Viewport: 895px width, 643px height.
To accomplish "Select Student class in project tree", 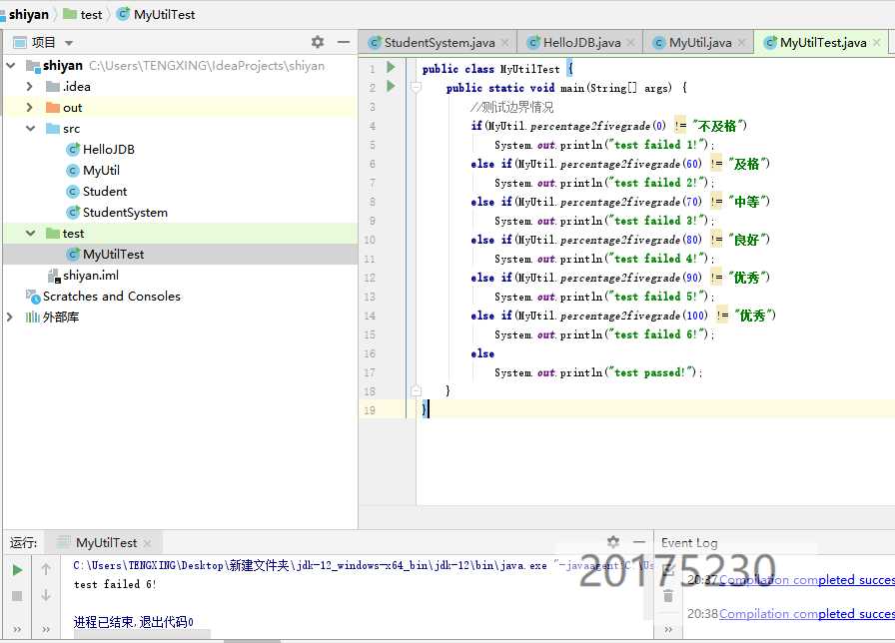I will pos(105,191).
